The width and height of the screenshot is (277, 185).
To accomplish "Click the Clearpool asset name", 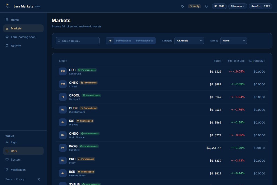I will (74, 99).
